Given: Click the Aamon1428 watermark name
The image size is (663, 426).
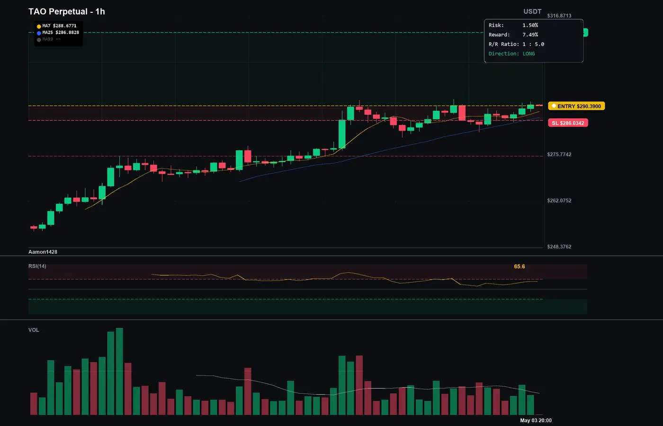Looking at the screenshot, I should point(43,252).
